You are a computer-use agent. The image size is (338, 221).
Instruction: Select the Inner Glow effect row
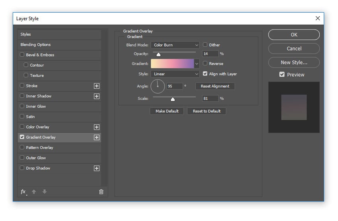click(x=59, y=107)
